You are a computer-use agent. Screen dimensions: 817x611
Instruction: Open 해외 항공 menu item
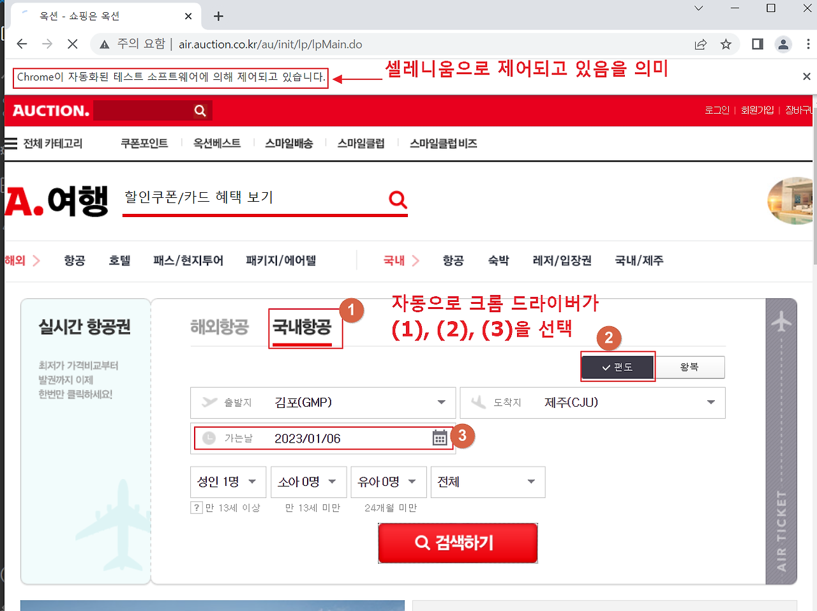coord(75,260)
